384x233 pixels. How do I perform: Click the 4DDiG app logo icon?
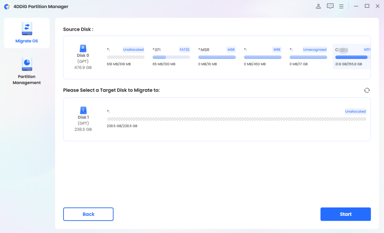pos(7,7)
